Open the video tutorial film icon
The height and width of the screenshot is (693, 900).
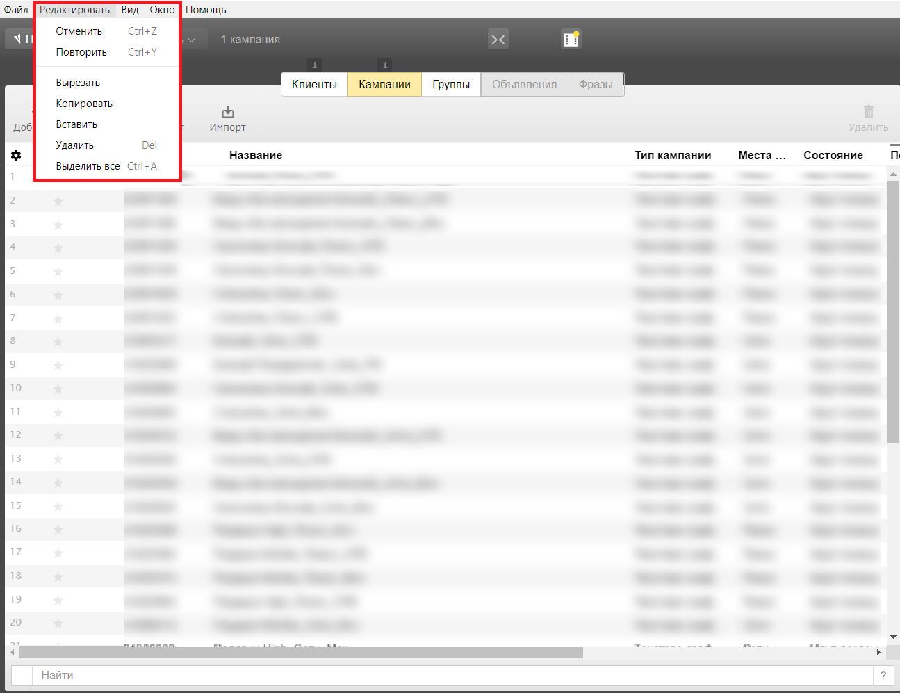pos(571,40)
